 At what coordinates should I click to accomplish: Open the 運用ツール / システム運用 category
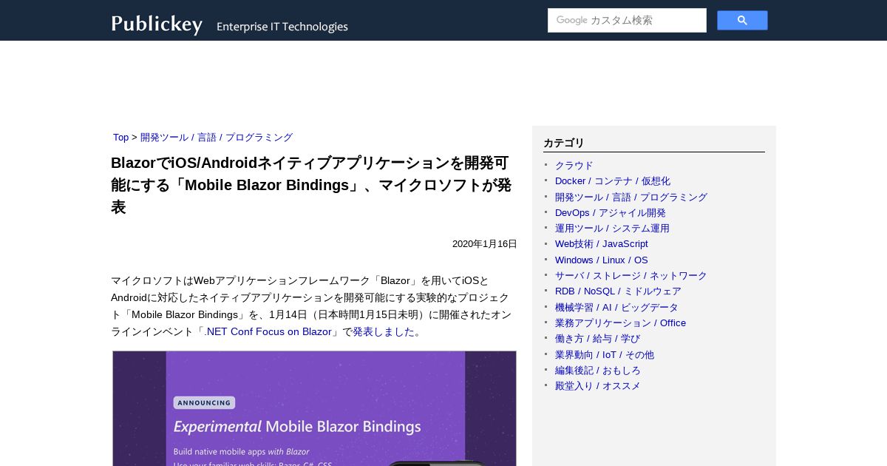(612, 229)
